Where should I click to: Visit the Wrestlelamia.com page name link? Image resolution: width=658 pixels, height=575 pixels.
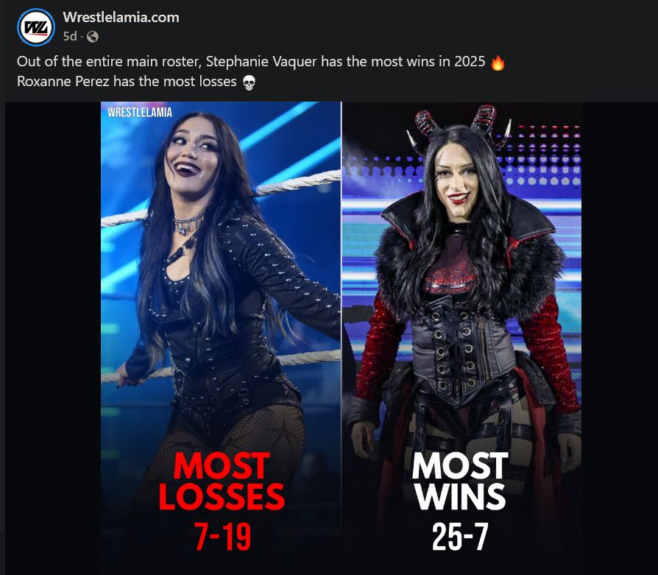121,17
